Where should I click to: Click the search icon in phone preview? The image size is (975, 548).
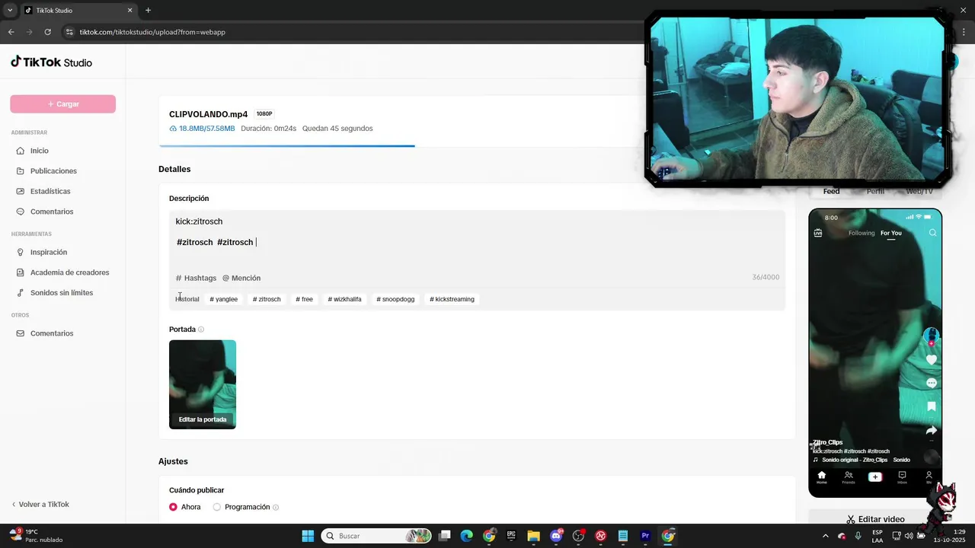click(932, 233)
